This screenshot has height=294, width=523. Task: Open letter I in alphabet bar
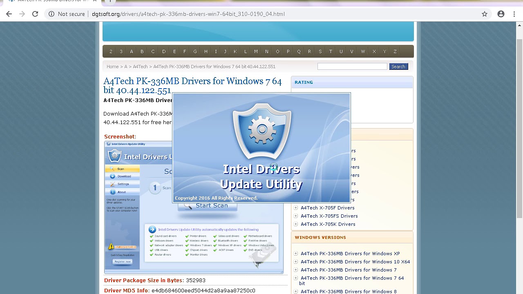tap(216, 51)
